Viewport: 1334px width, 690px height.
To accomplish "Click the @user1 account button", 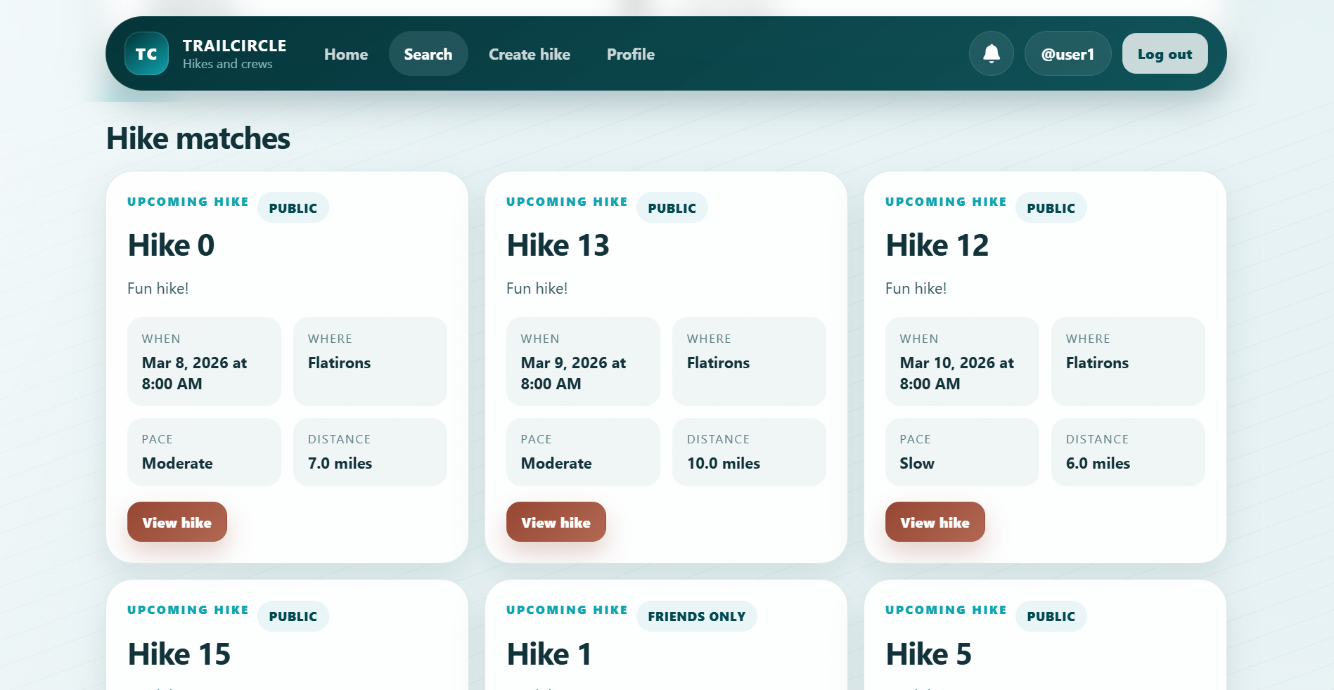I will (x=1067, y=54).
